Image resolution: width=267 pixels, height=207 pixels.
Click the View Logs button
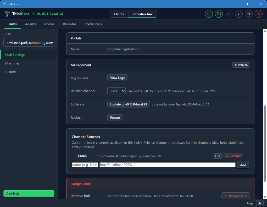pos(117,78)
